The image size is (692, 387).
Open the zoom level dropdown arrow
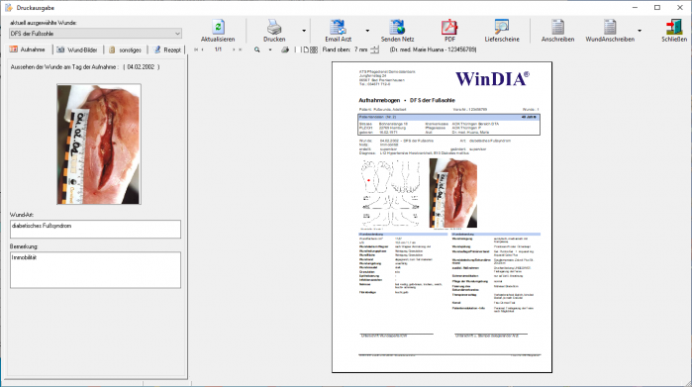click(x=270, y=49)
